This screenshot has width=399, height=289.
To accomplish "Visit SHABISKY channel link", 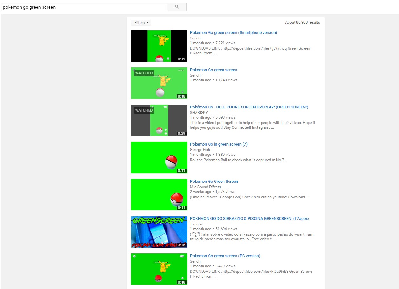I will [x=199, y=113].
